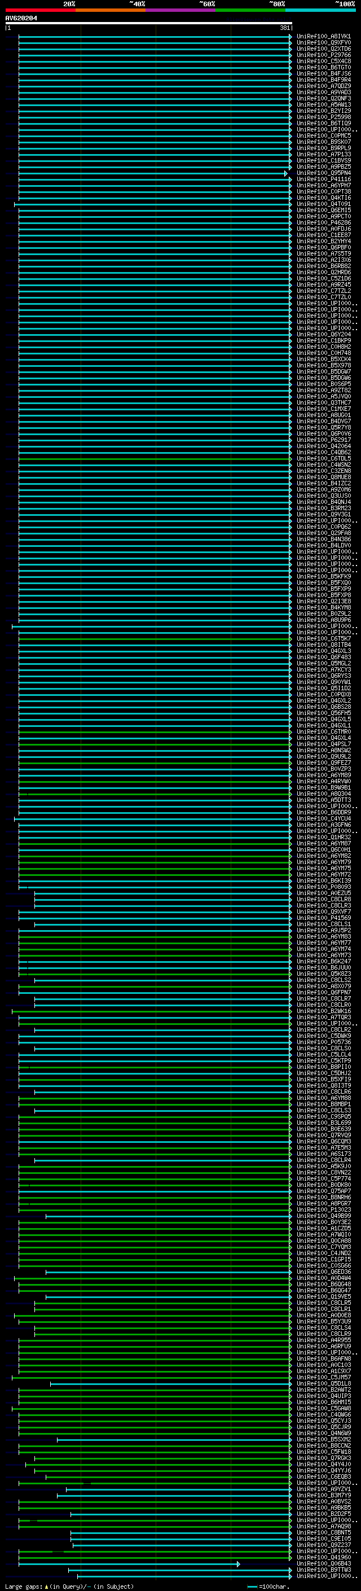Viewport: 361px width, 1591px height.
Task: Click the UniRef100_Q06B43 short alignment arrowhead
Action: [x=238, y=1564]
